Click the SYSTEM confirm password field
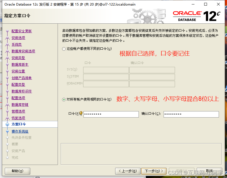227x178 pixels. 152,77
